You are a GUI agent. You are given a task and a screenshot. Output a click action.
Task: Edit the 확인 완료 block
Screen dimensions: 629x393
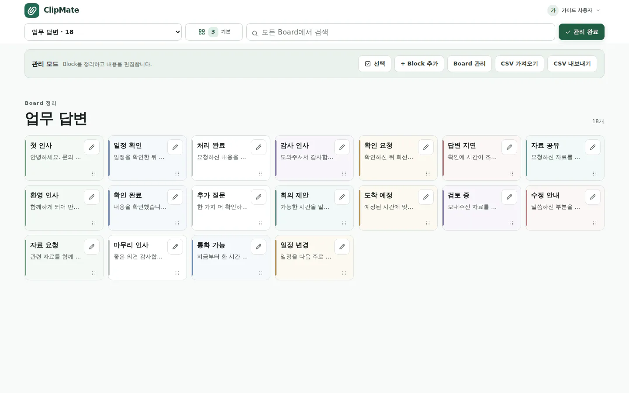click(x=175, y=197)
